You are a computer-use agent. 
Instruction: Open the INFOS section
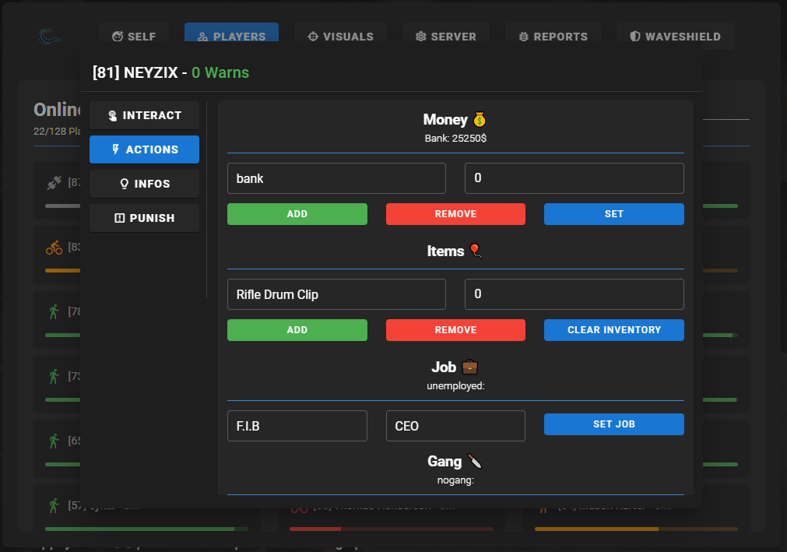[x=145, y=184]
